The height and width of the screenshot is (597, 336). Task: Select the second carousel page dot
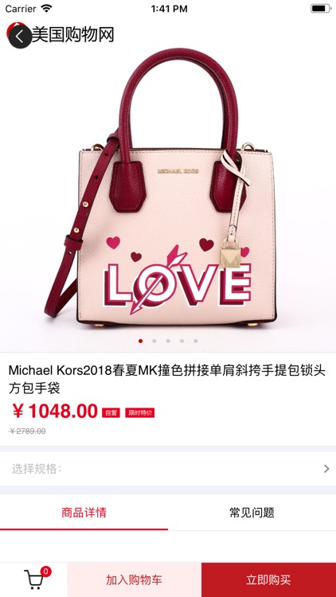(154, 341)
